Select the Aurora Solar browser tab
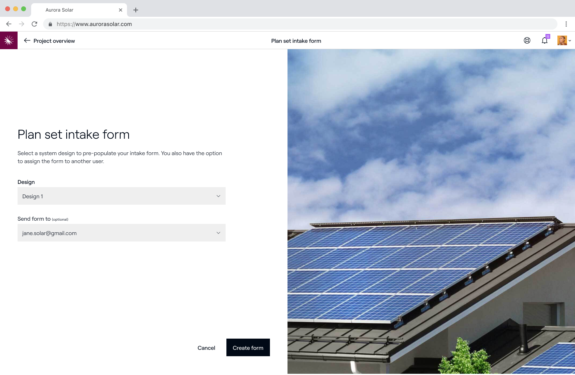This screenshot has height=375, width=575. pyautogui.click(x=79, y=10)
